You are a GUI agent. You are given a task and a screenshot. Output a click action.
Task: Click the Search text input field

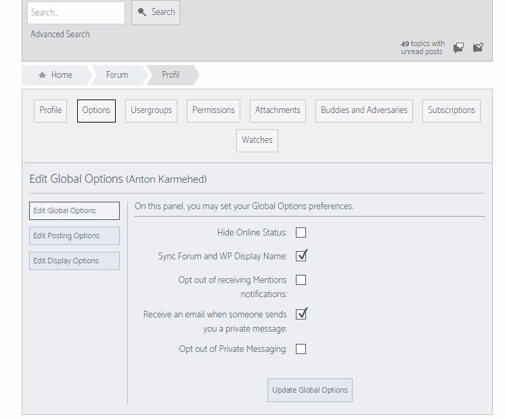click(x=76, y=12)
